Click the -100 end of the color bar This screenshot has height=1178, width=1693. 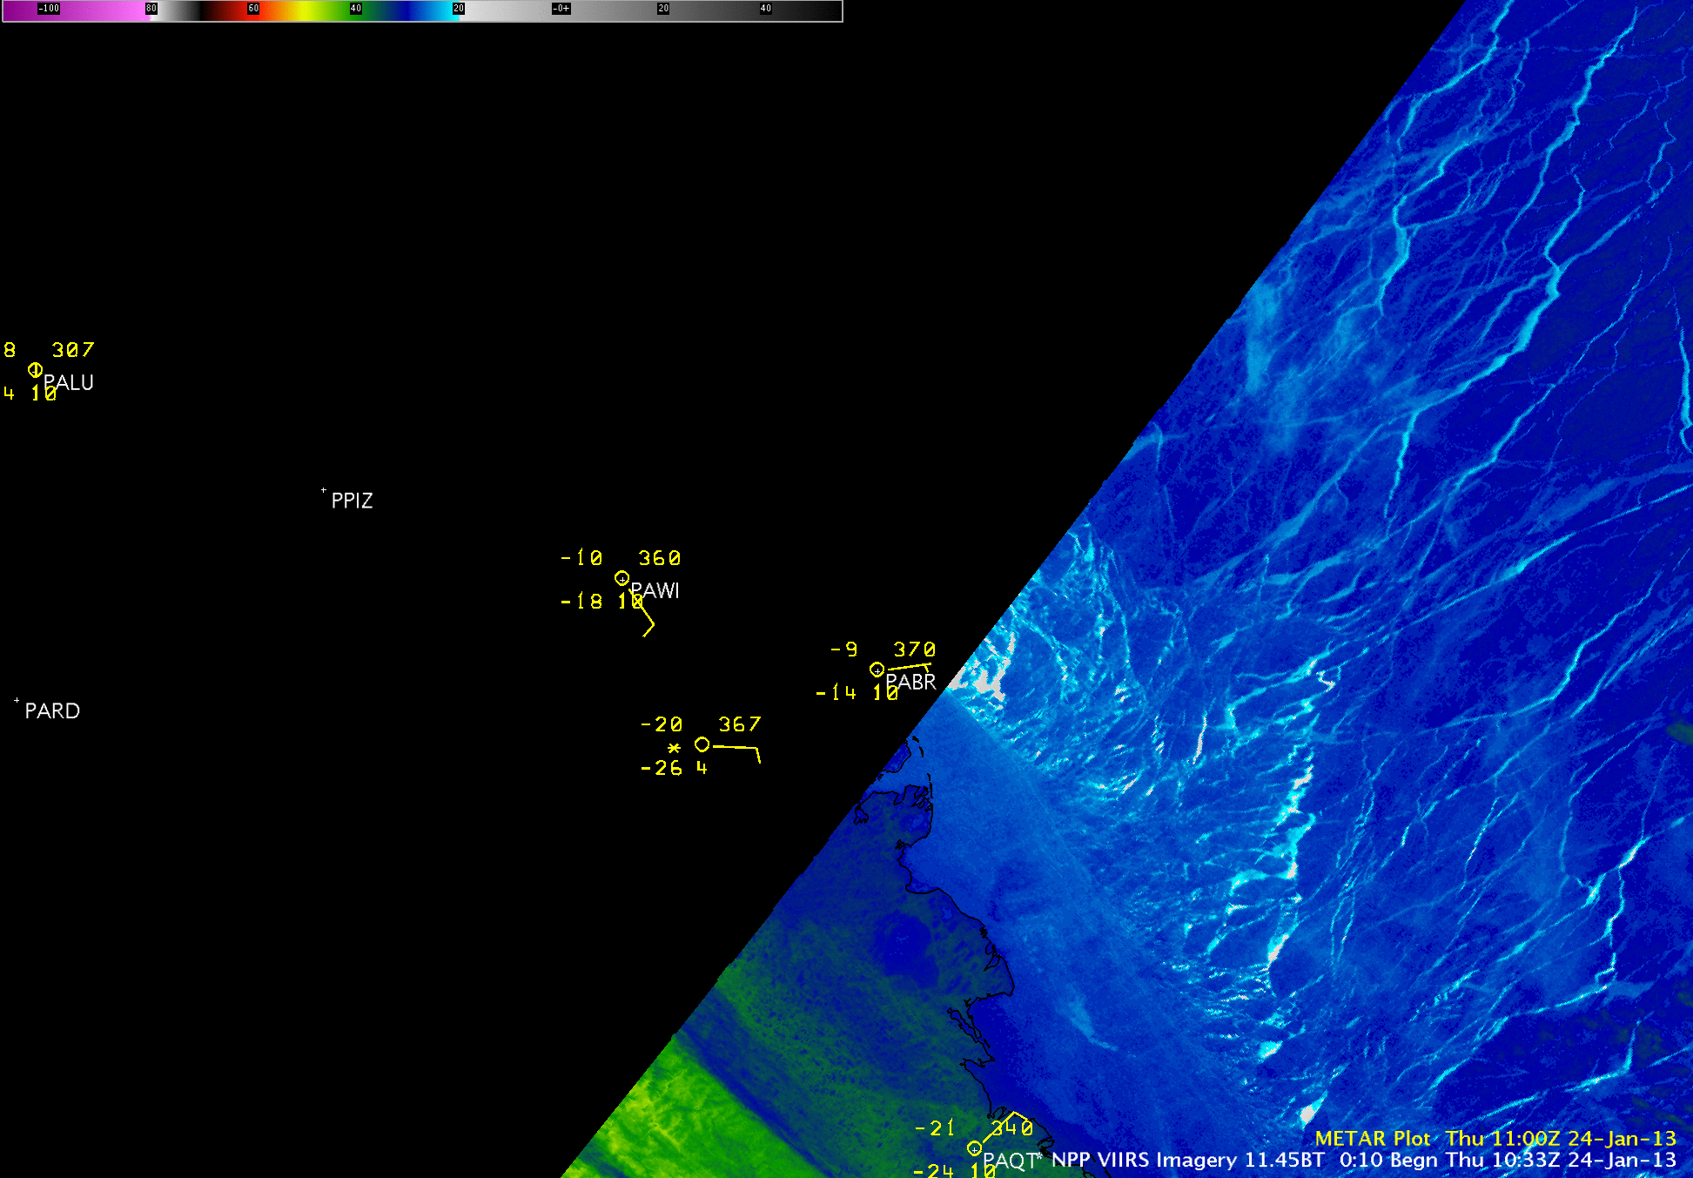coord(49,9)
